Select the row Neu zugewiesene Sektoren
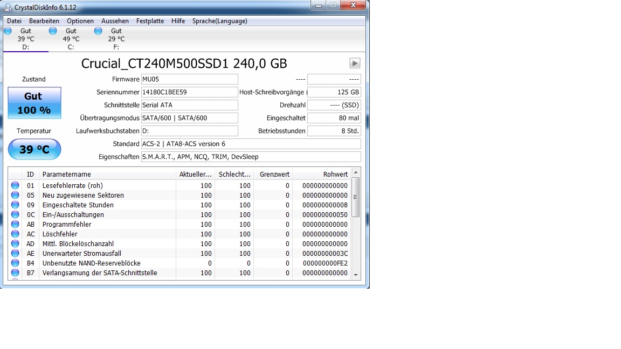The image size is (621, 349). (180, 195)
